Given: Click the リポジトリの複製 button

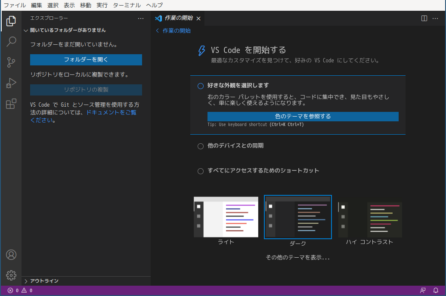Looking at the screenshot, I should point(86,90).
